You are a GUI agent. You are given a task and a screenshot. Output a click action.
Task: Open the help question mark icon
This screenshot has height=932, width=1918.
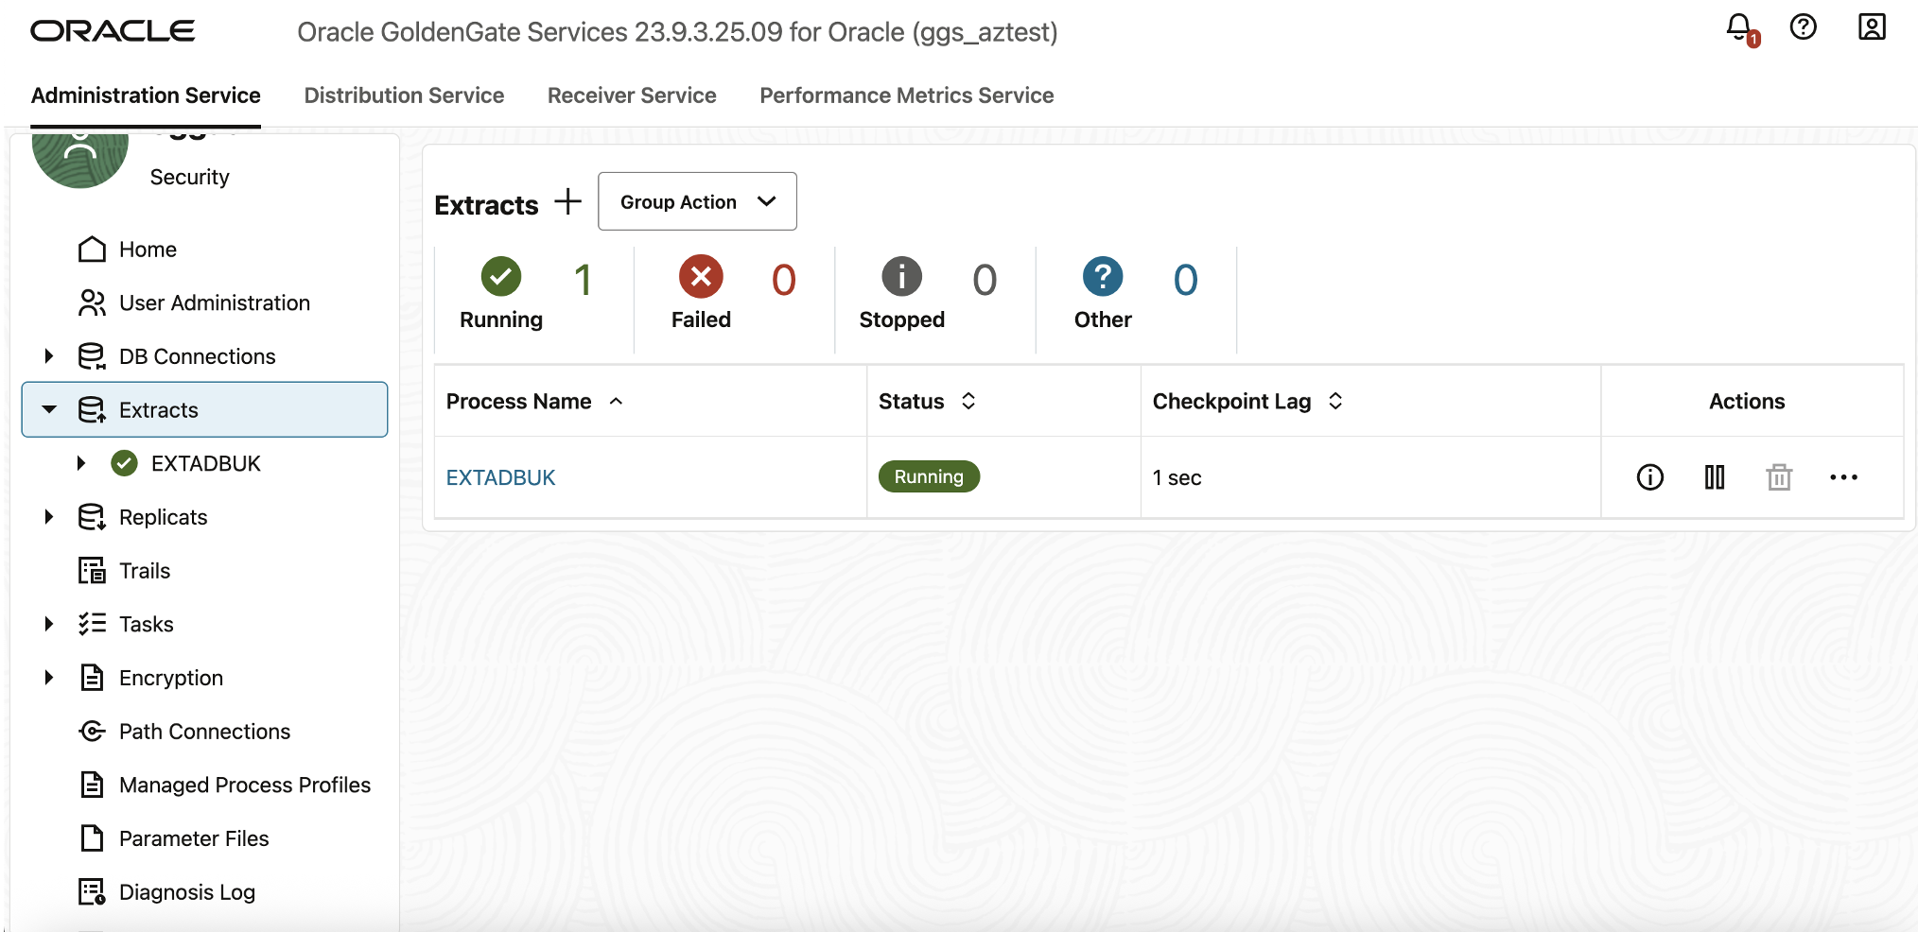point(1804,27)
